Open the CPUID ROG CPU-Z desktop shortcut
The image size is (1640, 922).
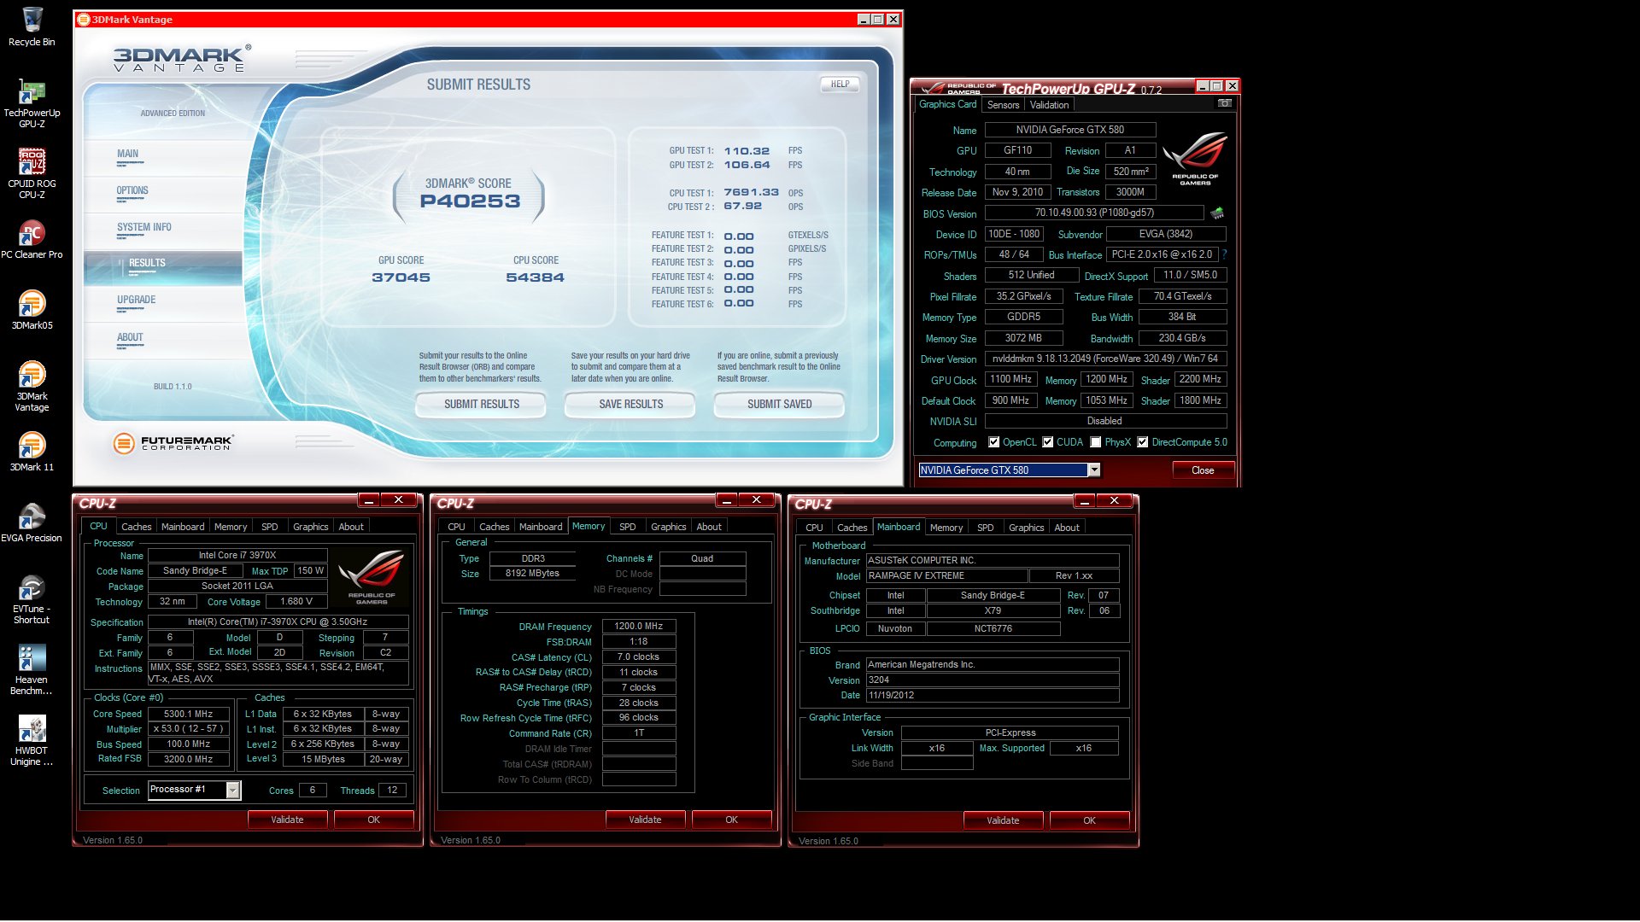click(x=32, y=174)
